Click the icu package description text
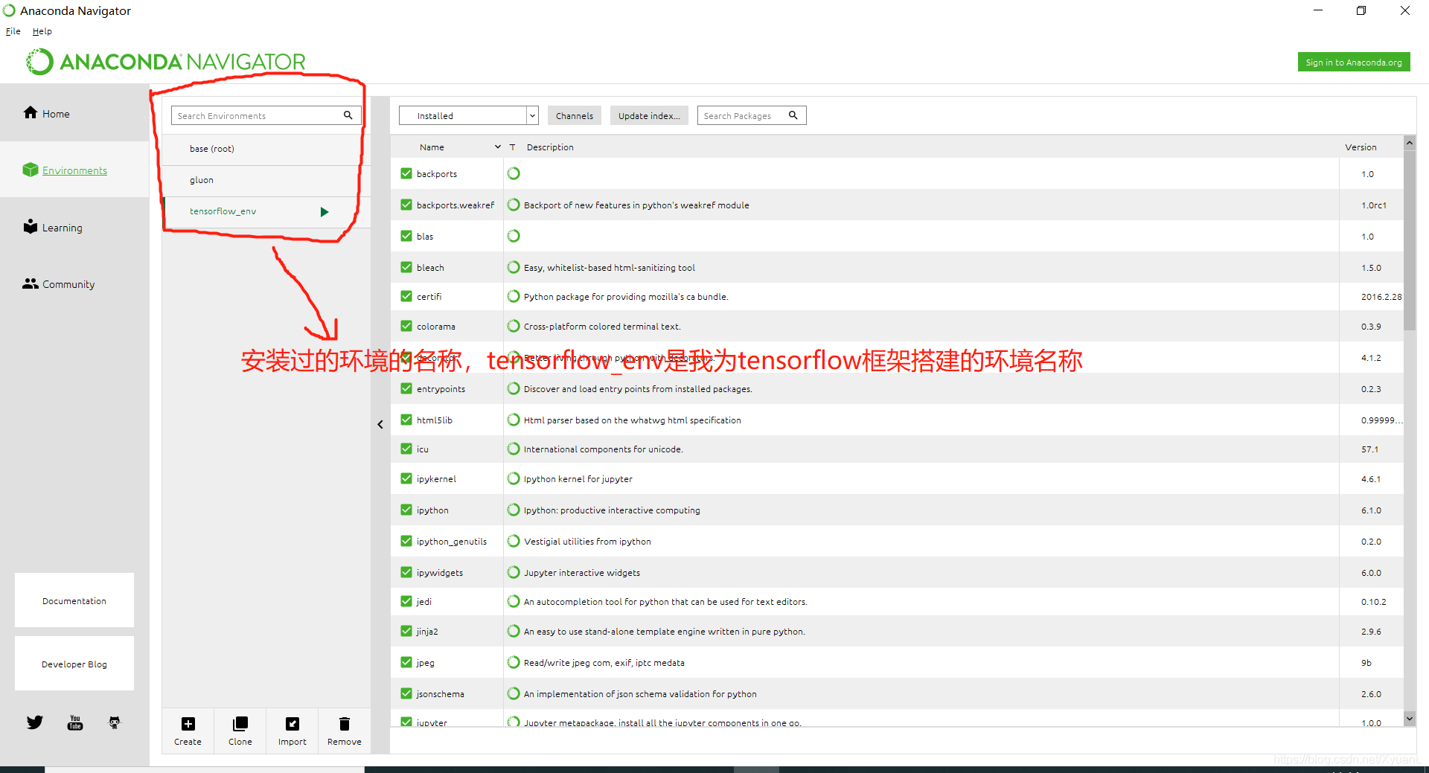 tap(603, 449)
